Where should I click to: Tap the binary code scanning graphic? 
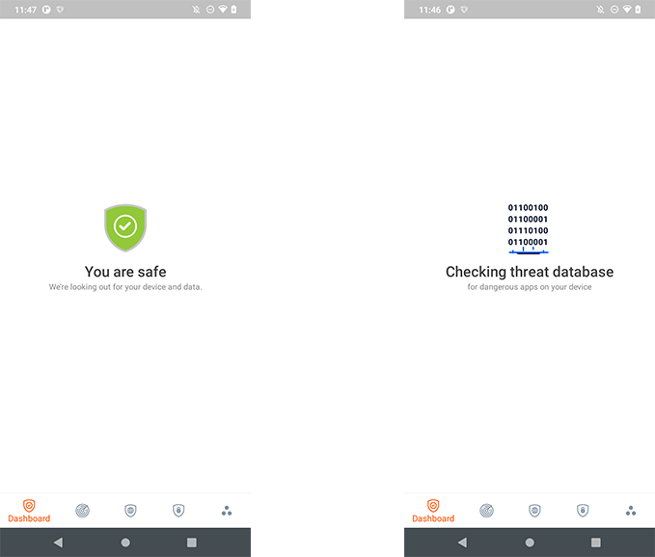[529, 228]
